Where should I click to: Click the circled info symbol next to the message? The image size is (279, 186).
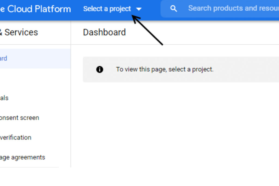(x=100, y=69)
